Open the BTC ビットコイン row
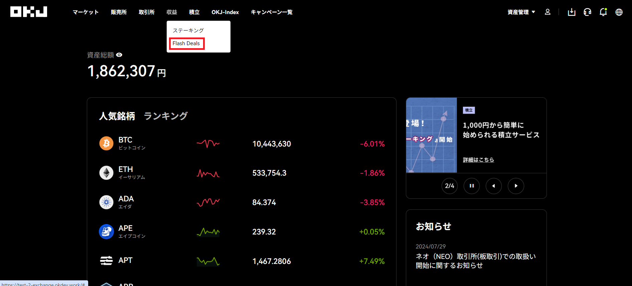 (x=242, y=144)
